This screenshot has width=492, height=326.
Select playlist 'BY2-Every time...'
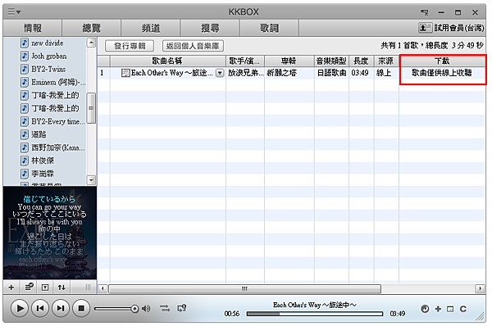(x=58, y=121)
